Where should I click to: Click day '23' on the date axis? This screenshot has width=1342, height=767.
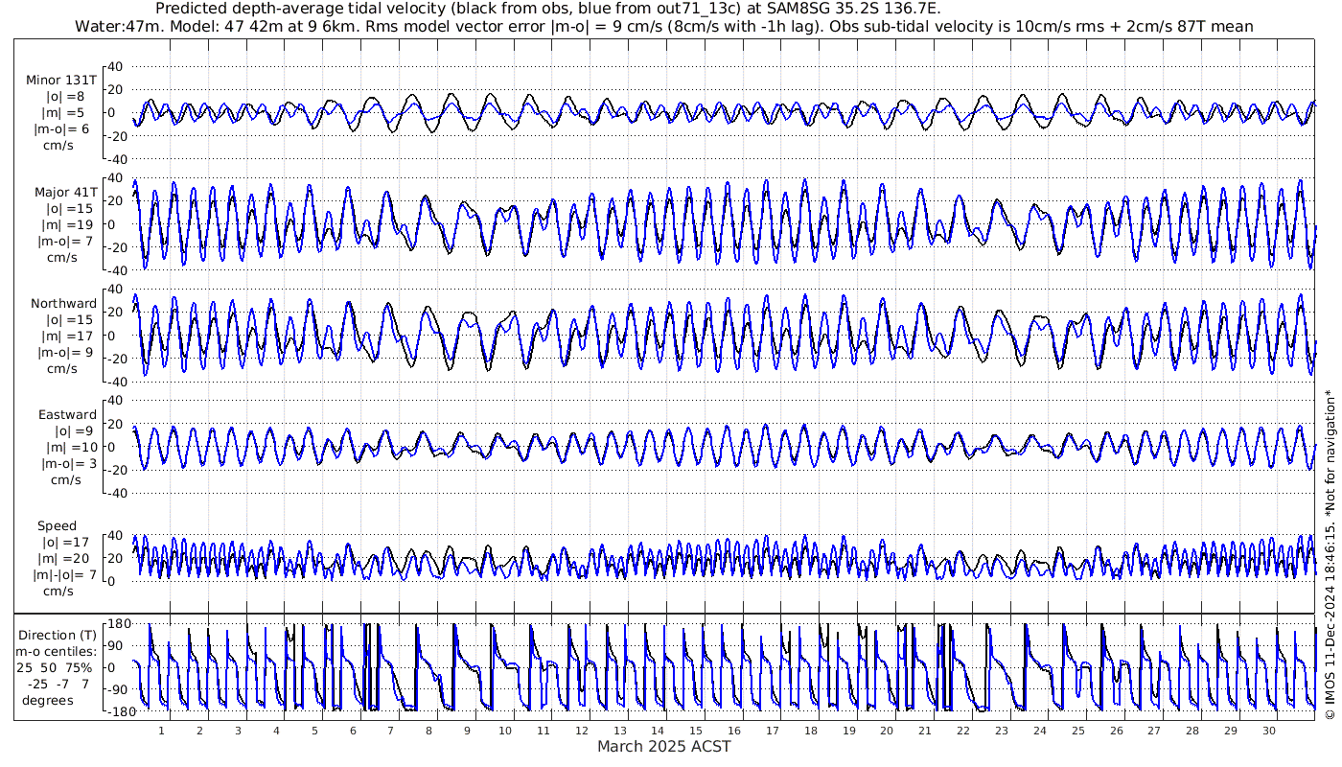point(1001,731)
